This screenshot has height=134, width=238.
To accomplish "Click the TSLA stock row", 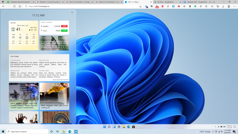I will point(54,31).
